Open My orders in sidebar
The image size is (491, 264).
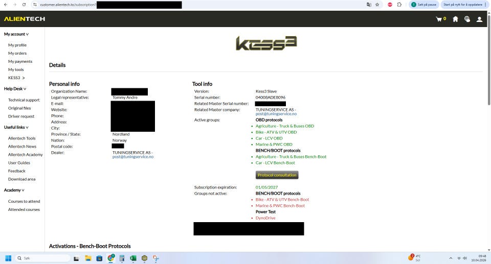[17, 53]
